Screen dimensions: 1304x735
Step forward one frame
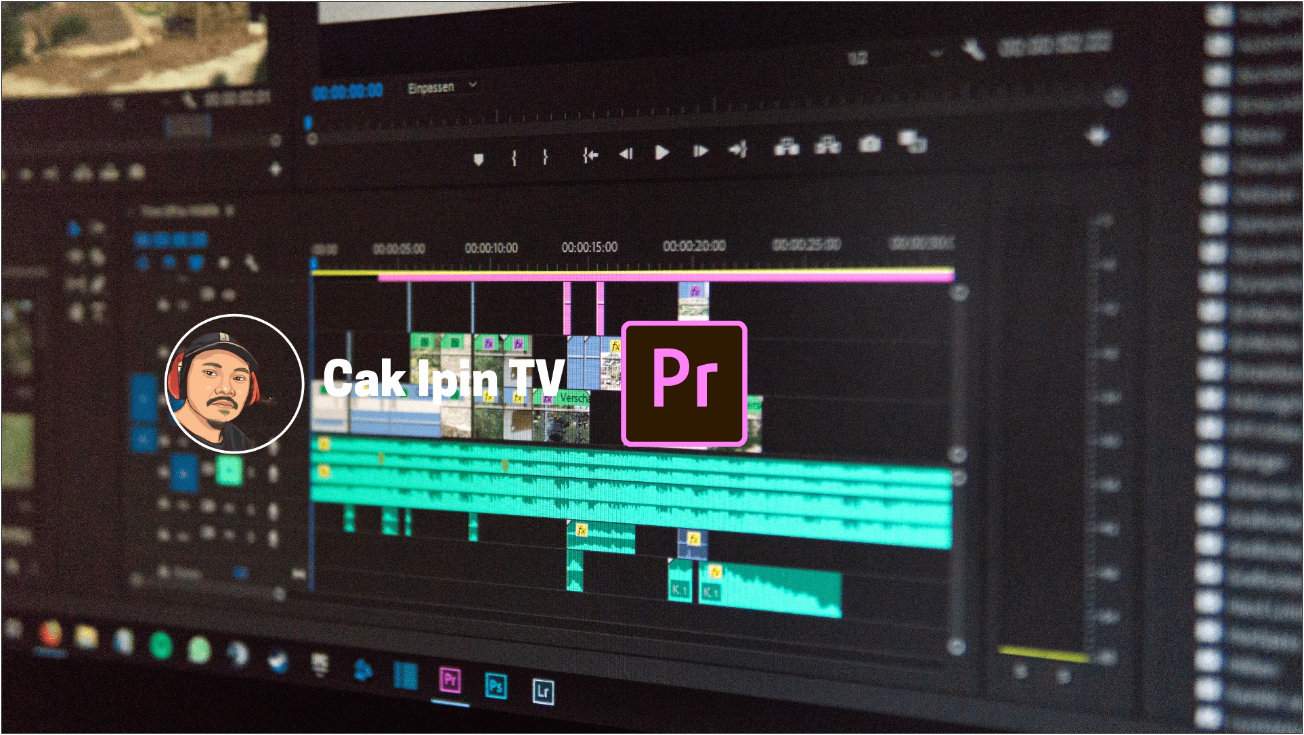(x=700, y=150)
